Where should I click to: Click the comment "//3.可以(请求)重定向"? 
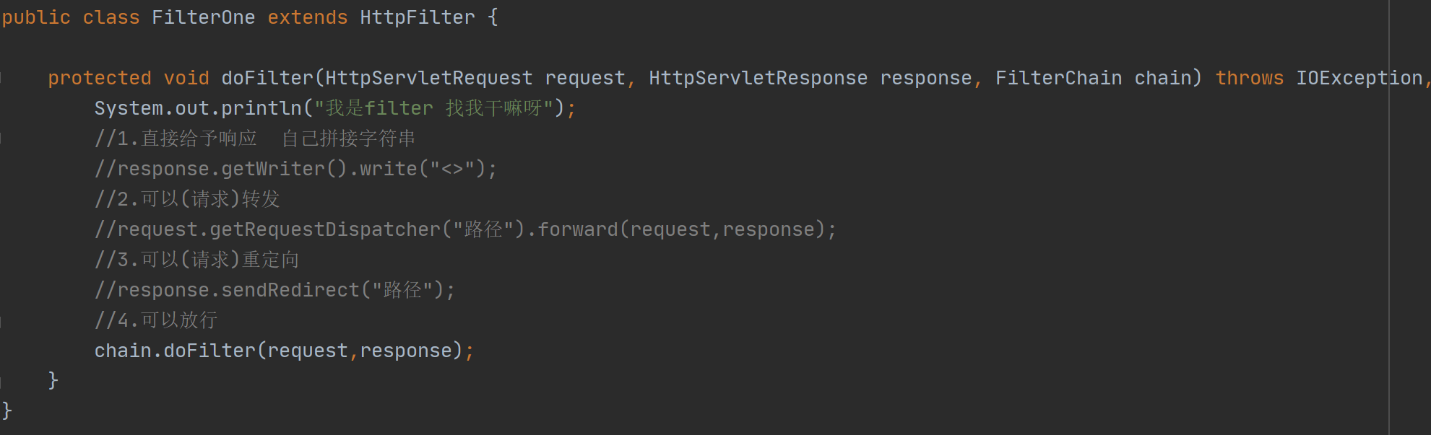click(x=196, y=260)
